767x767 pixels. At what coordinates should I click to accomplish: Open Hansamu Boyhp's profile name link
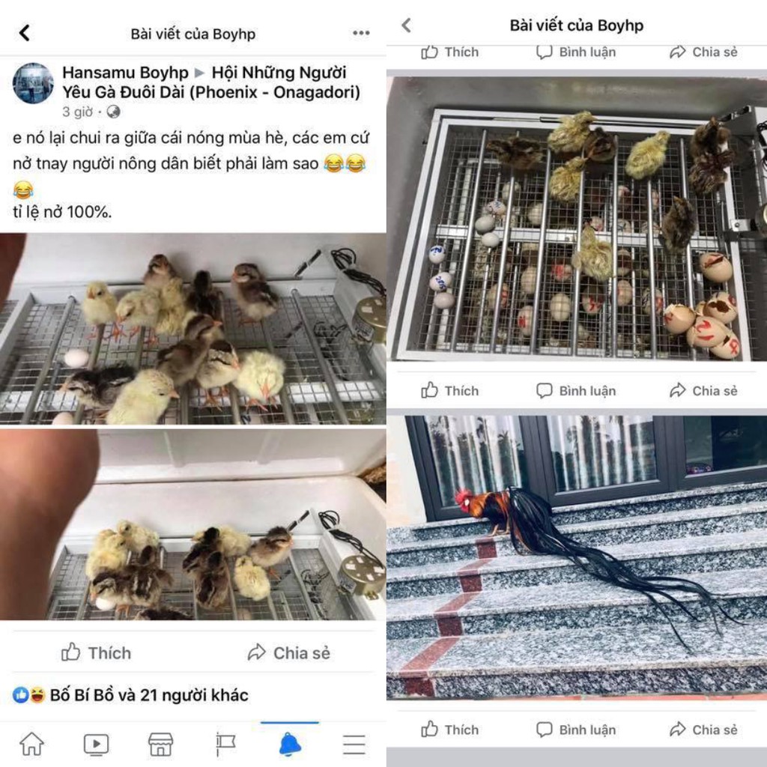125,73
